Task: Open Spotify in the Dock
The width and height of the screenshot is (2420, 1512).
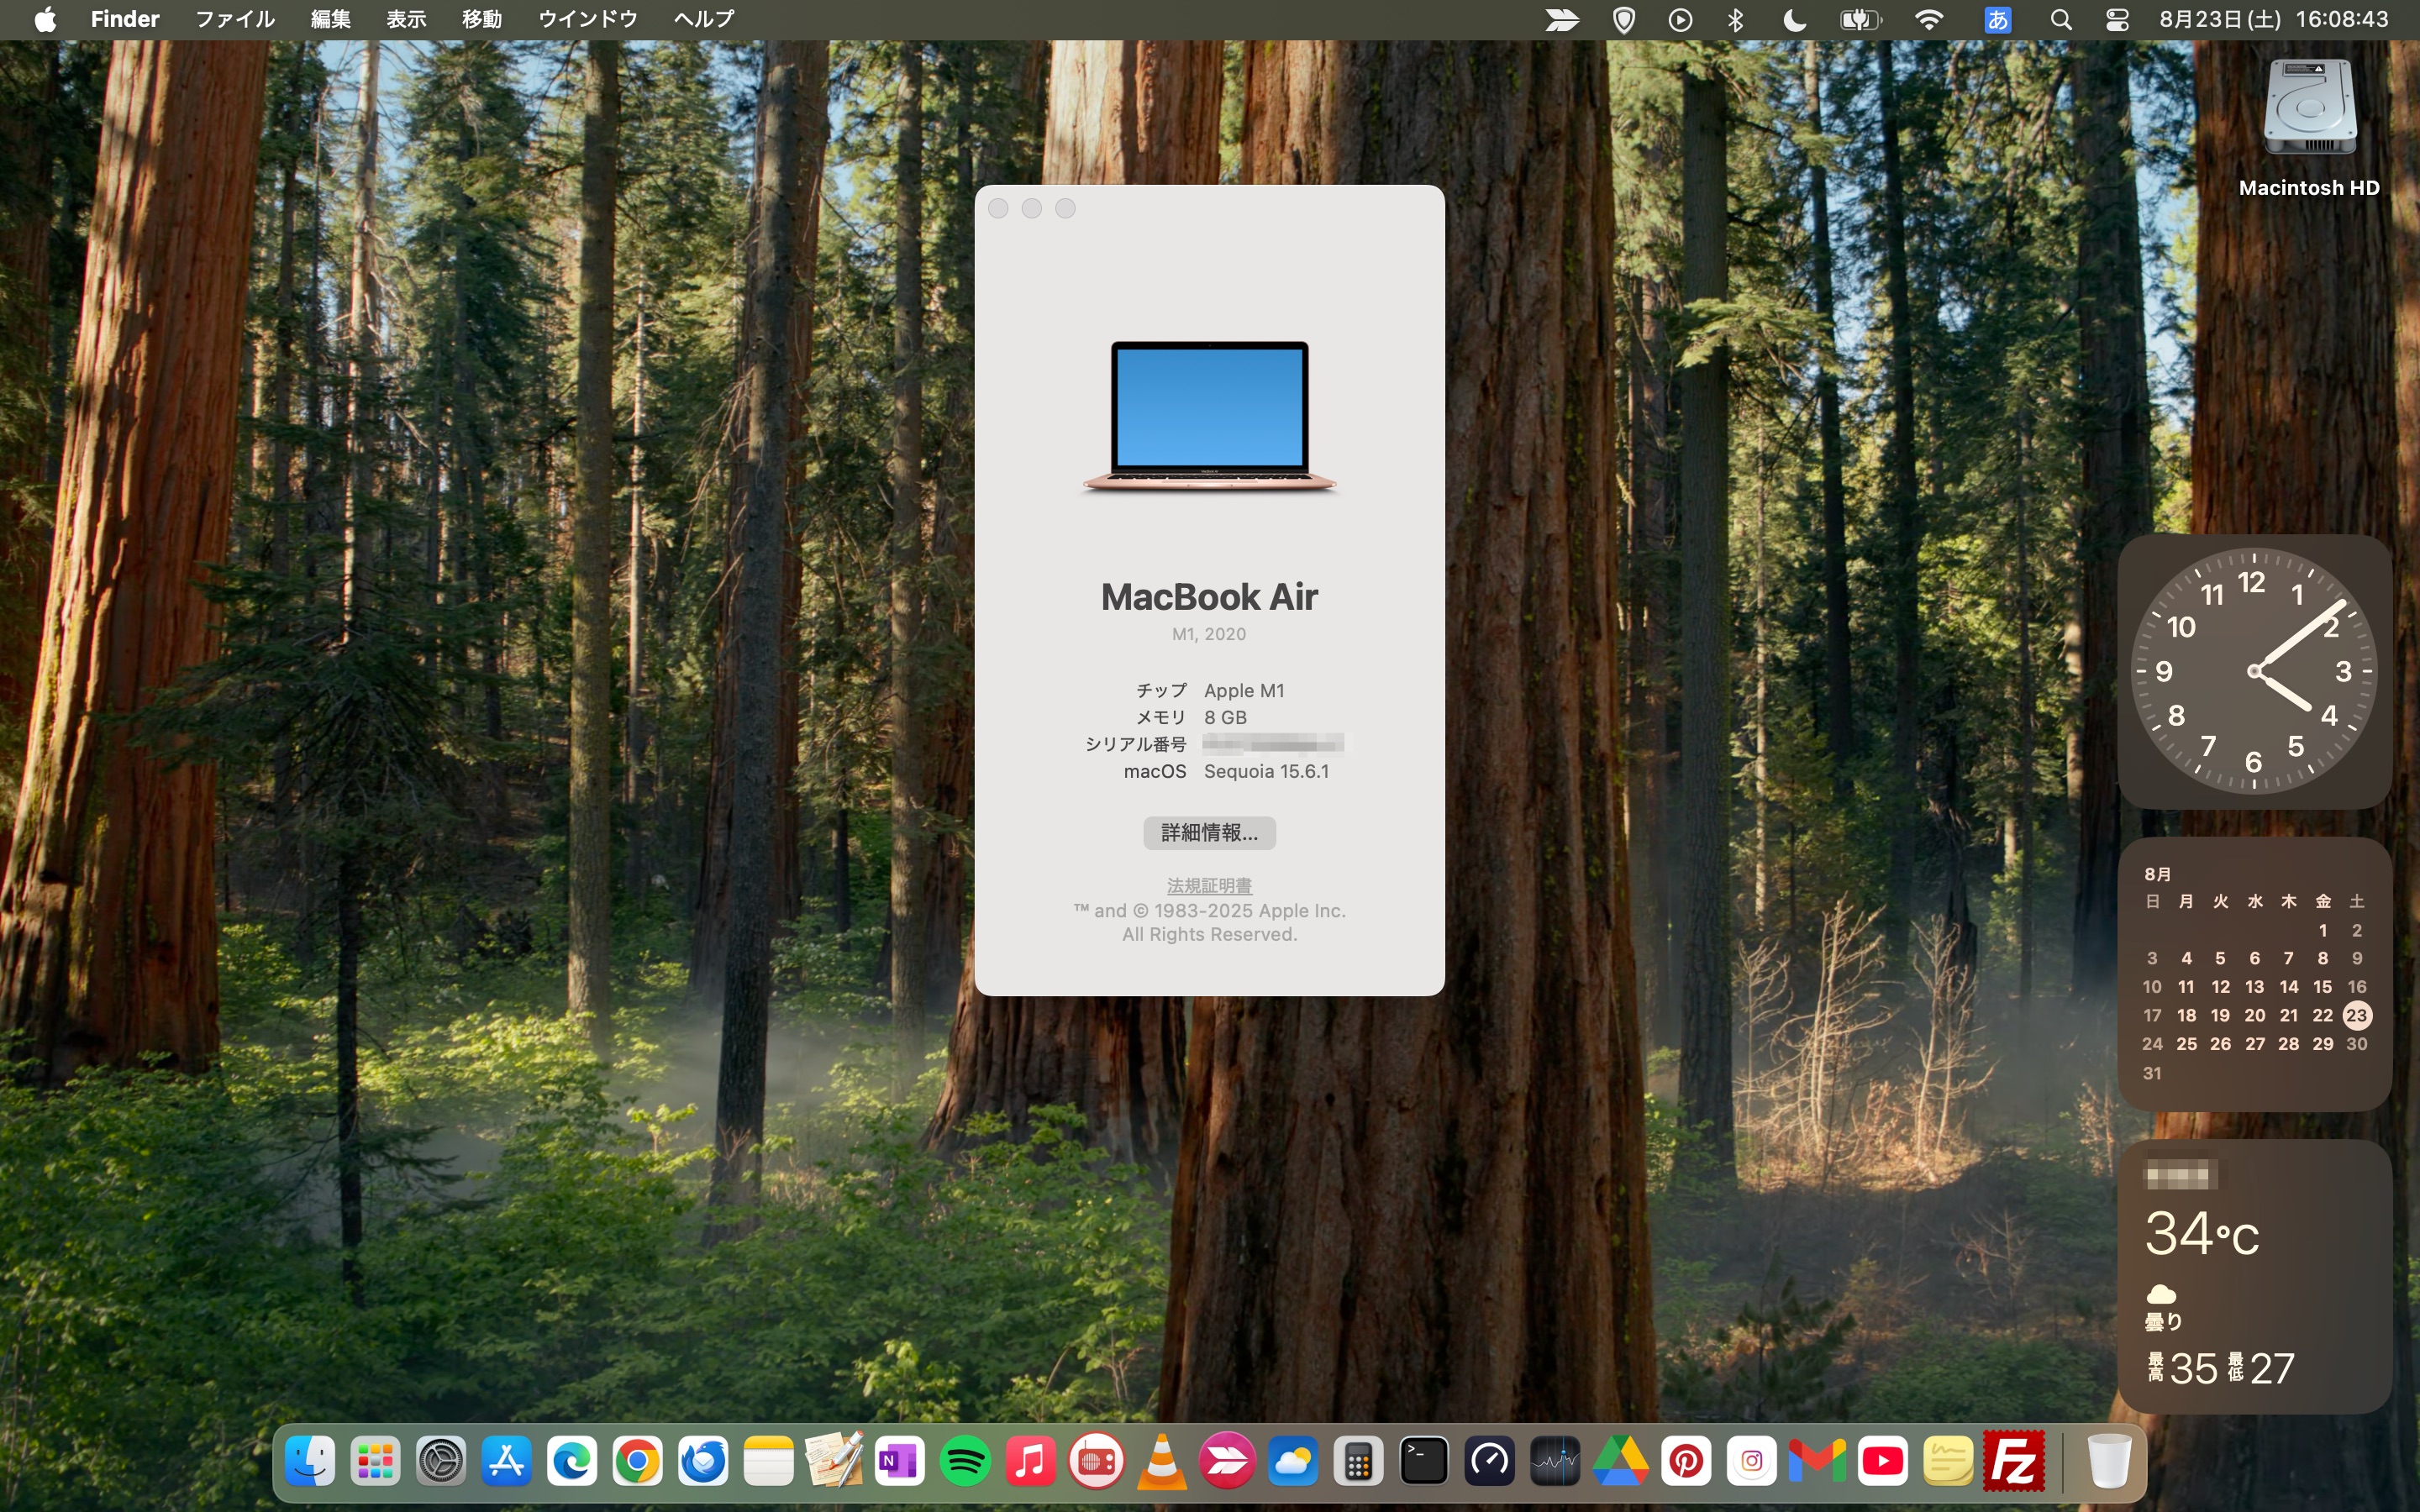Action: [965, 1462]
